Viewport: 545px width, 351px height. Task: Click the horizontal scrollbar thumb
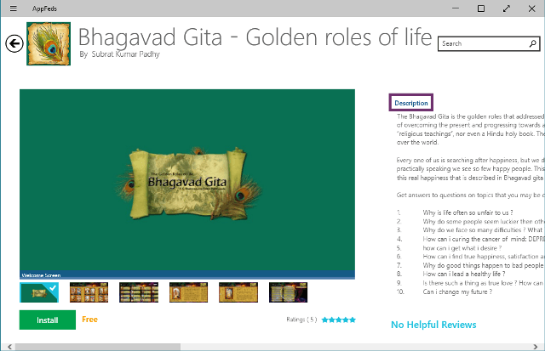click(98, 347)
